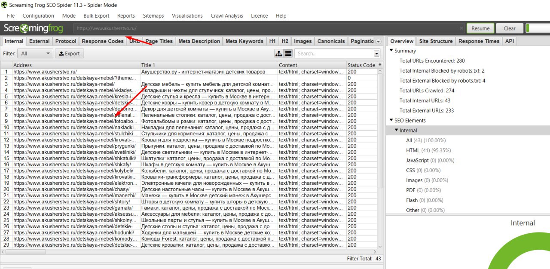Open the Bulk Export menu

coord(96,15)
